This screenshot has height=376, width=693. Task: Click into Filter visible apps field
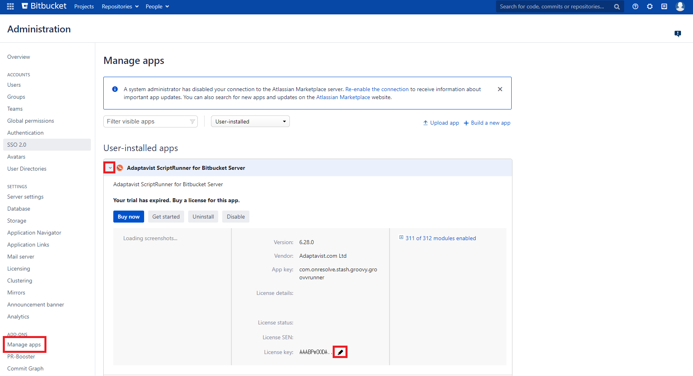point(151,121)
